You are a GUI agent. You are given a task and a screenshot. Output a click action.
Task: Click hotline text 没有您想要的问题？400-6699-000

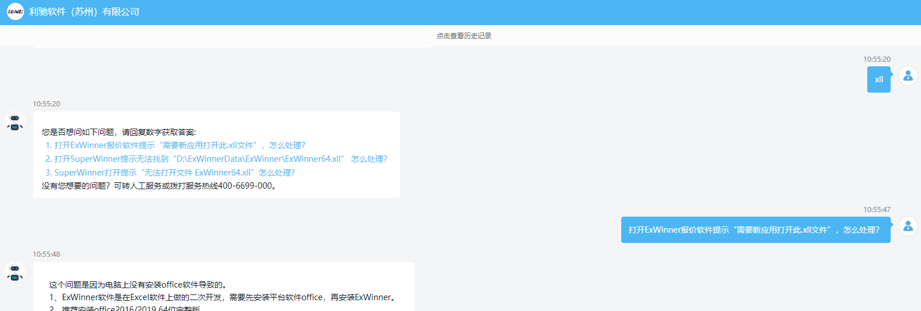click(x=159, y=186)
